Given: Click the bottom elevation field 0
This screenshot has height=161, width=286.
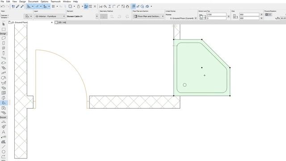Looking at the screenshot, I should [216, 18].
